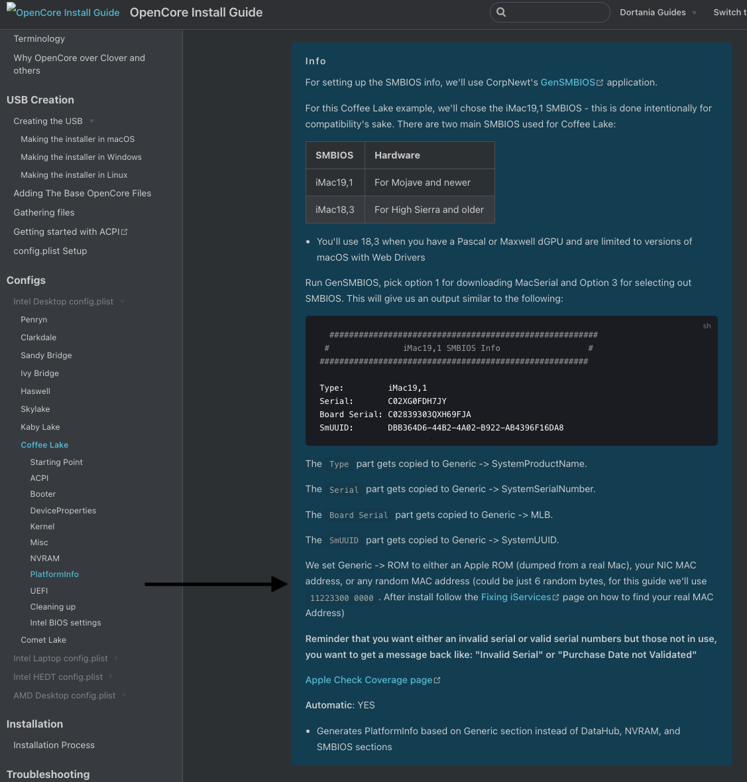Viewport: 747px width, 782px height.
Task: Collapse the Intel Desktop config.plist section
Action: point(123,302)
